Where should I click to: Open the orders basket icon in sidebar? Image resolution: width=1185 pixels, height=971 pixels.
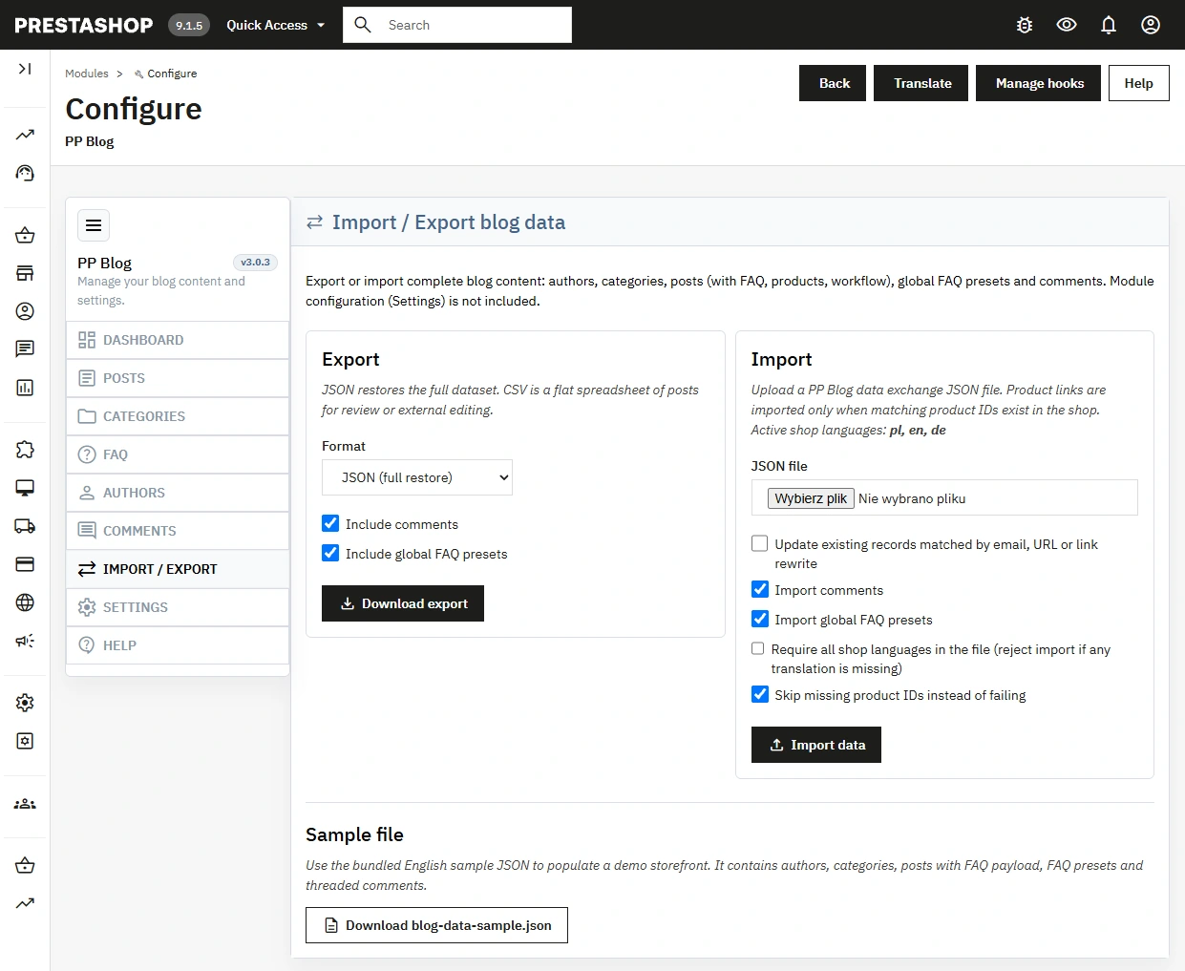[x=25, y=235]
